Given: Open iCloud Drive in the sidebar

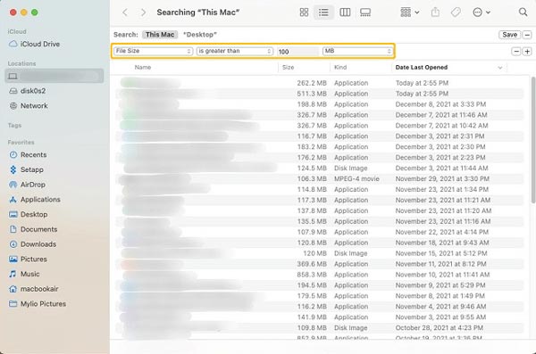Looking at the screenshot, I should pos(34,44).
